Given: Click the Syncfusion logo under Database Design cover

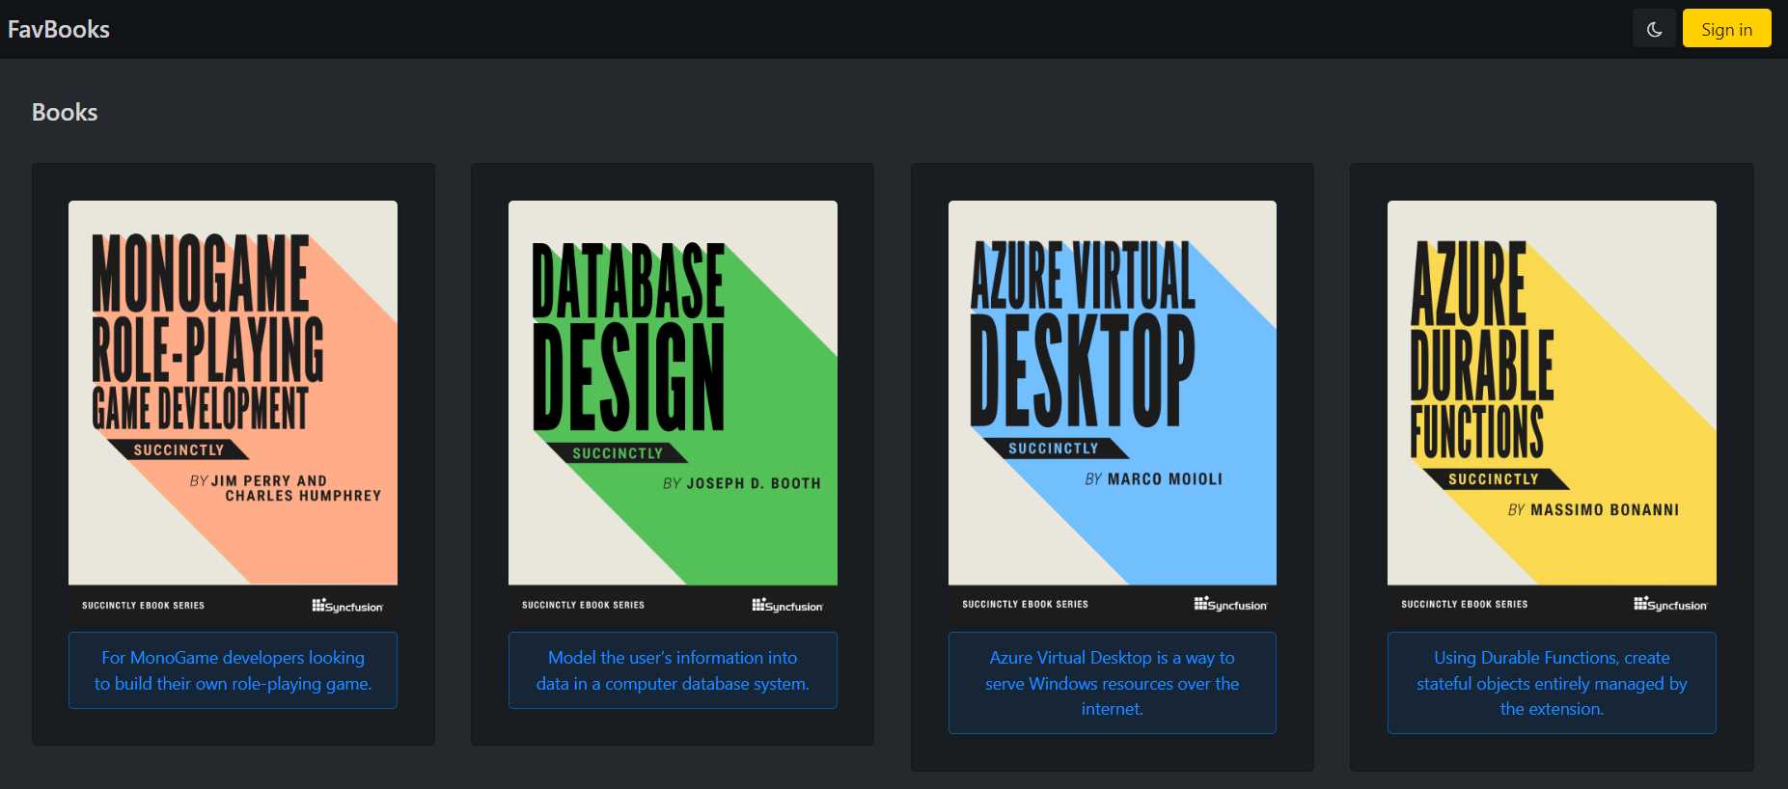Looking at the screenshot, I should pos(787,605).
